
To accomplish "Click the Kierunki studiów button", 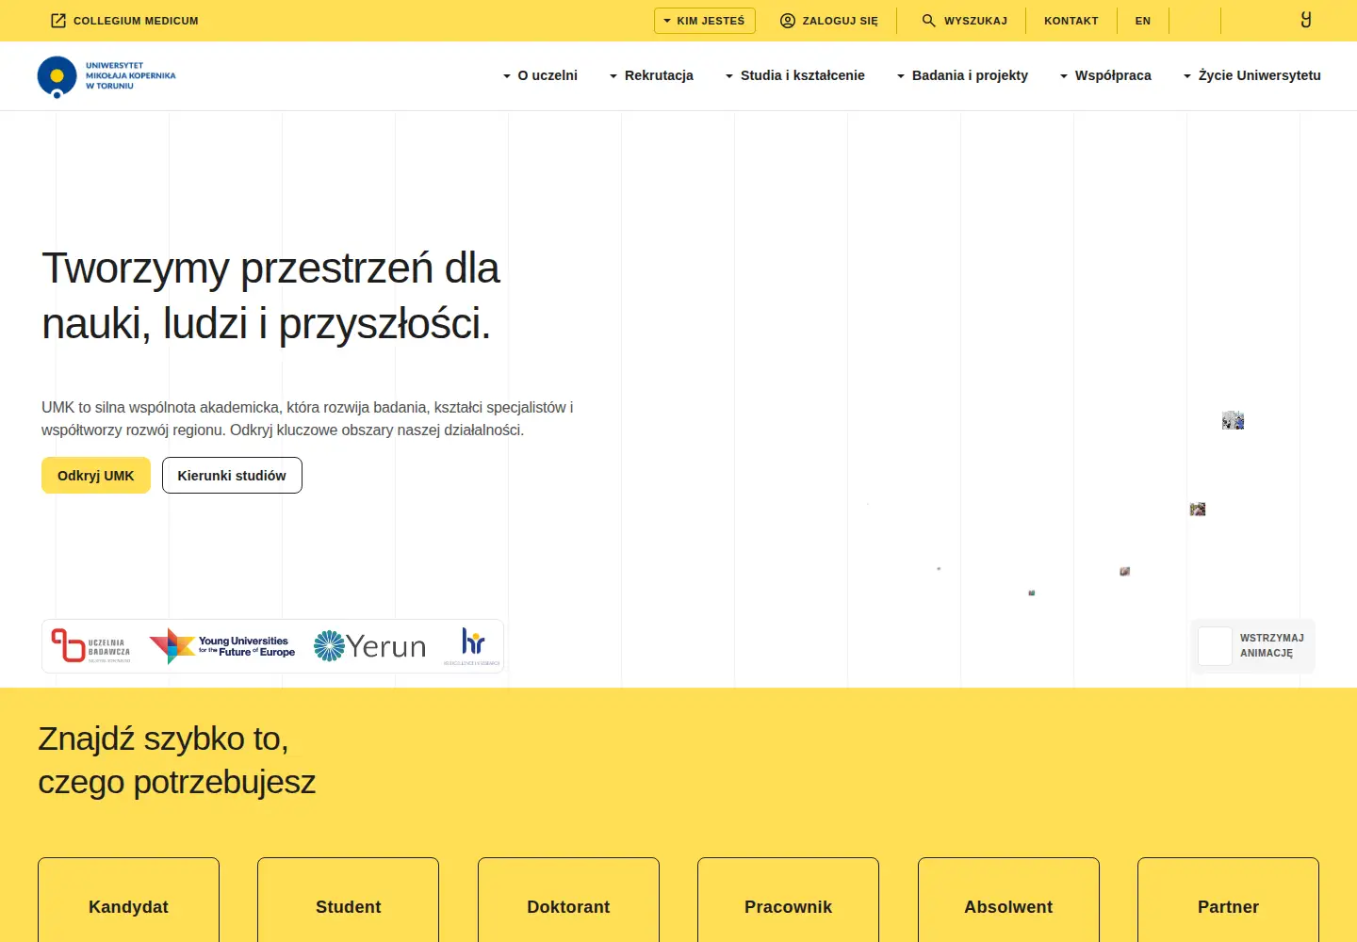I will pos(232,476).
